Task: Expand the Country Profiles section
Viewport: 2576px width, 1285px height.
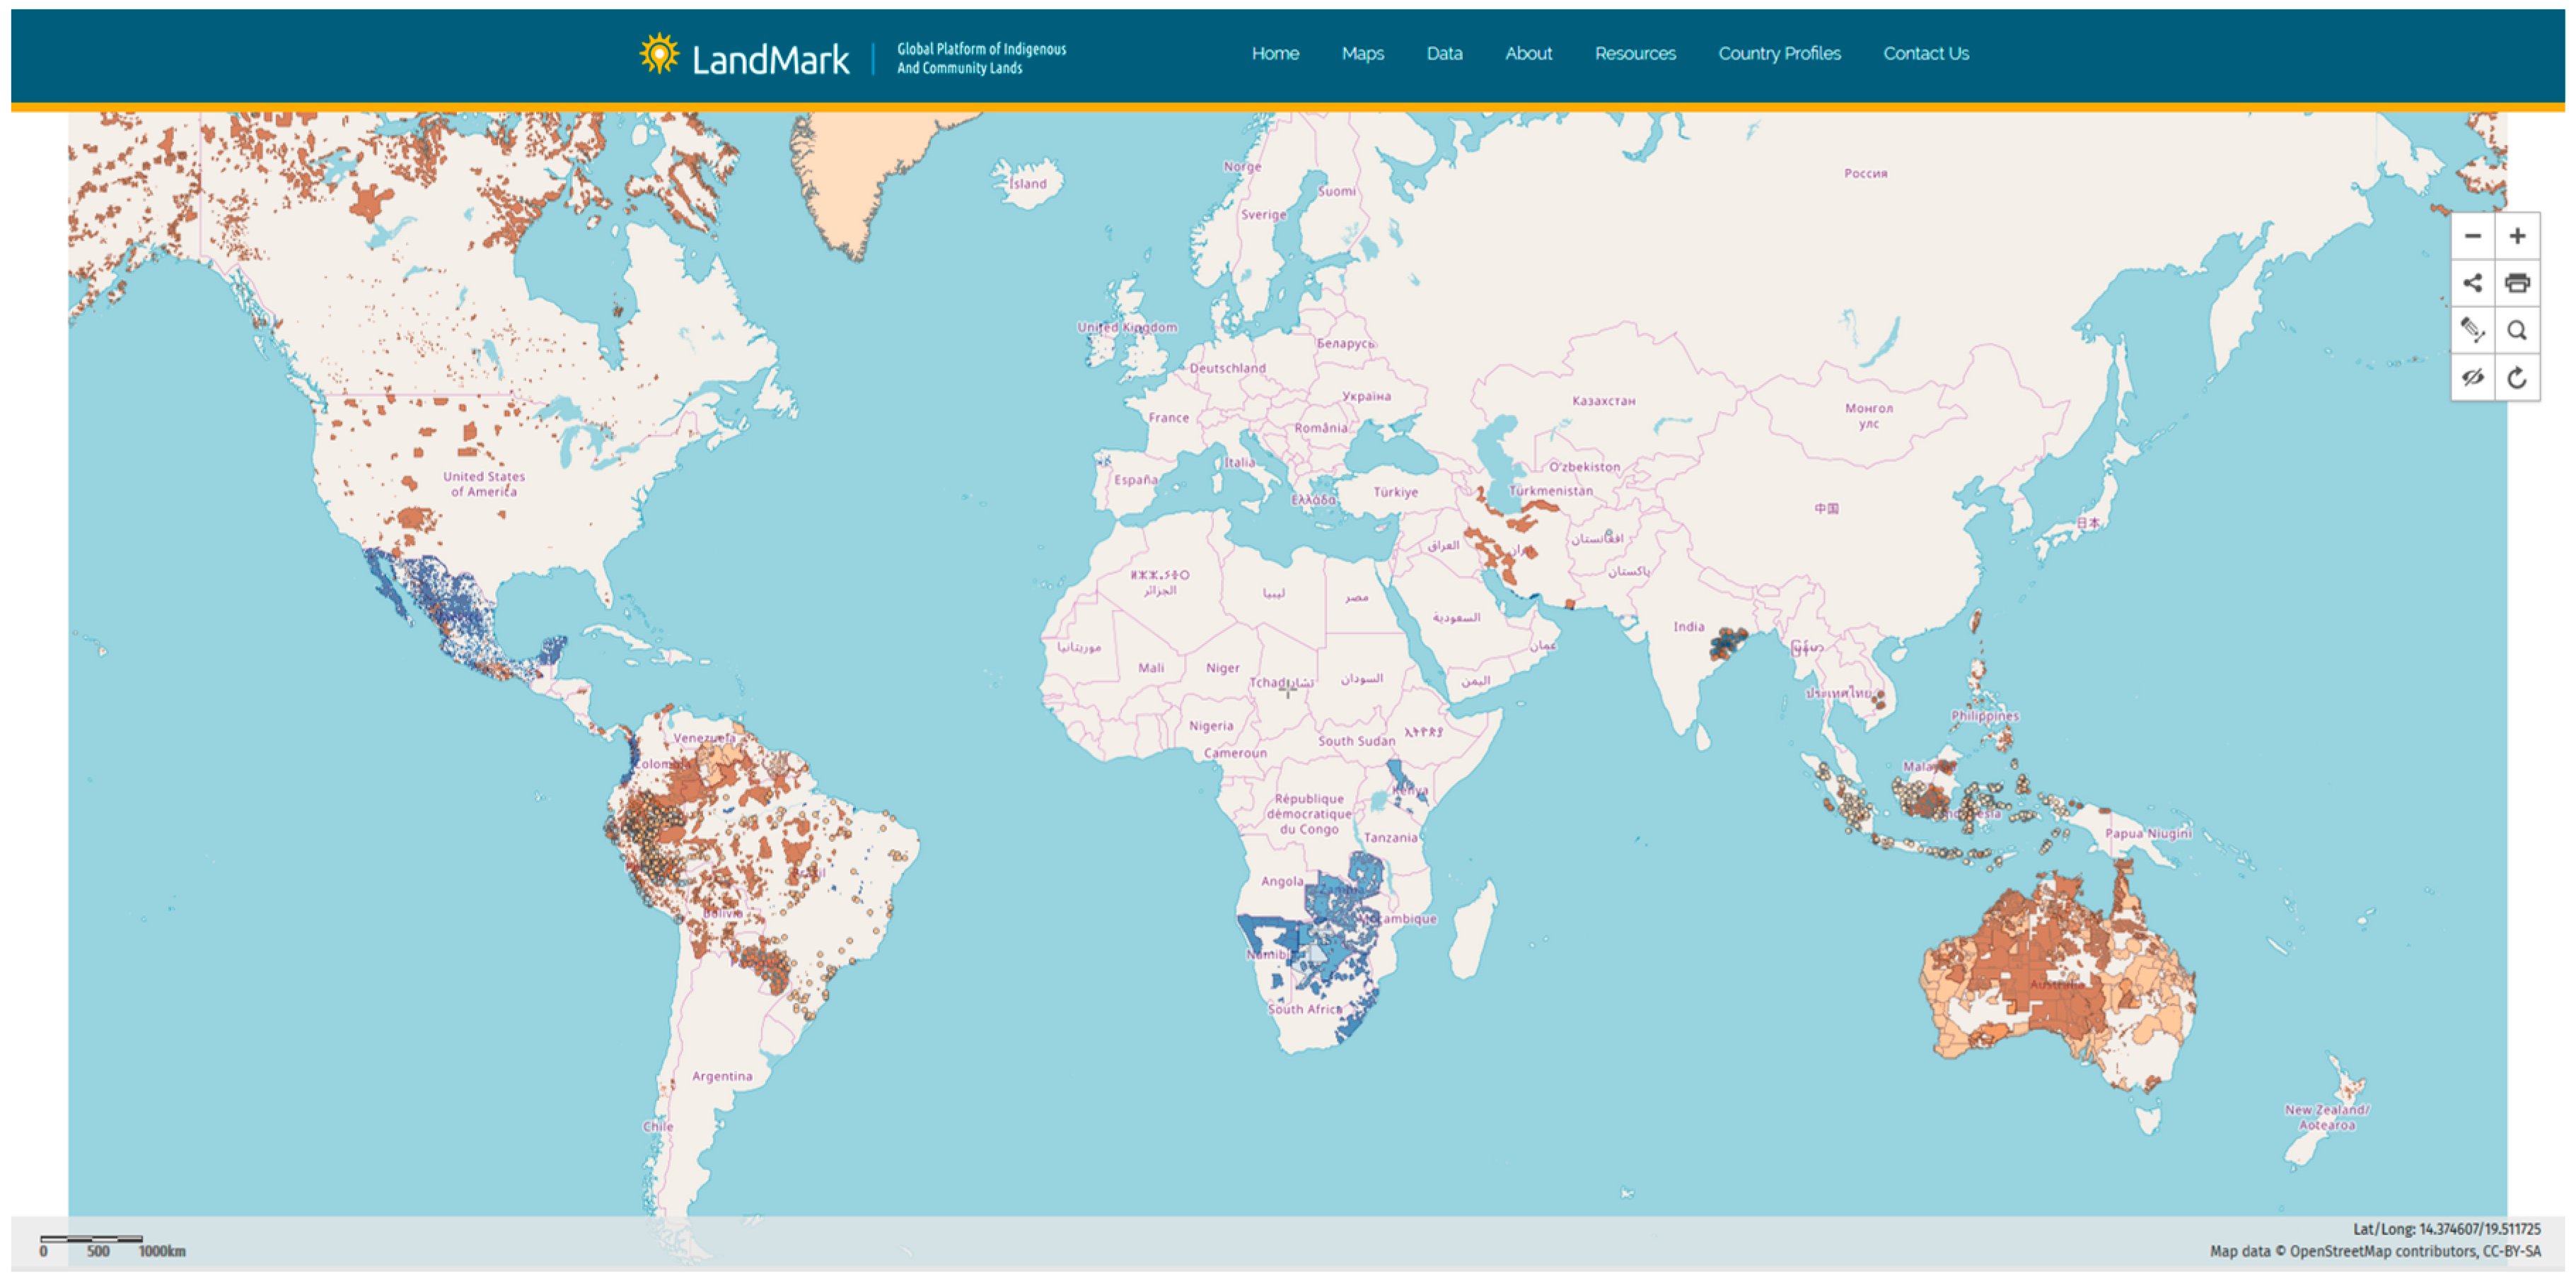Action: tap(1779, 53)
